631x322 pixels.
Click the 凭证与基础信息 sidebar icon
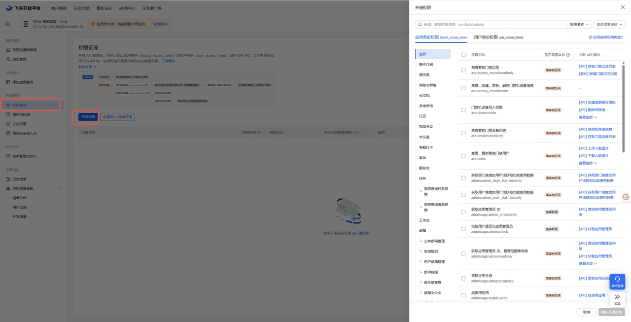(x=8, y=50)
